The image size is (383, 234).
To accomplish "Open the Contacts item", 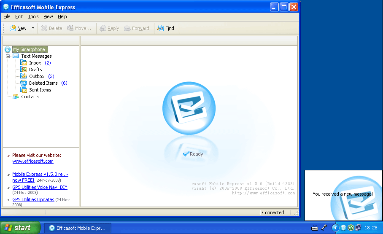I will (30, 97).
